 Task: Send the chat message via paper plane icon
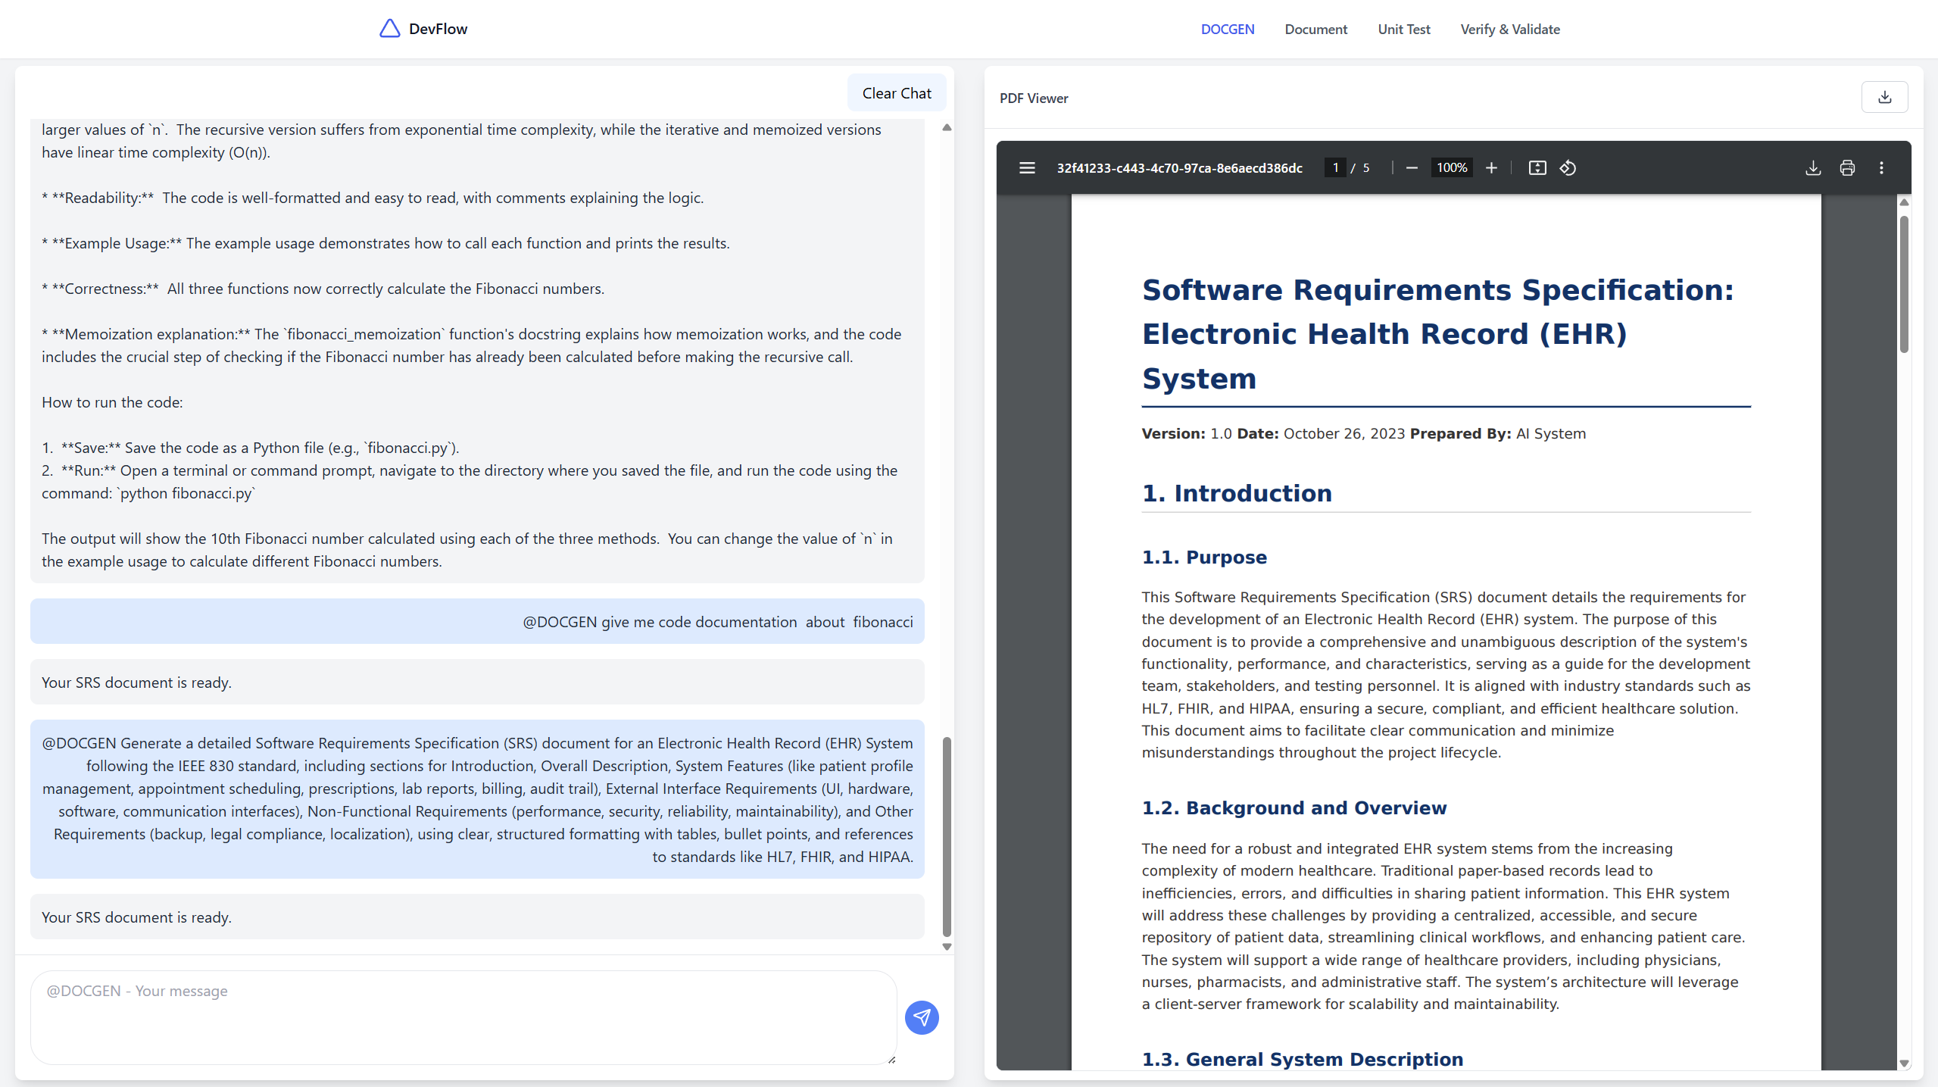[x=921, y=1017]
